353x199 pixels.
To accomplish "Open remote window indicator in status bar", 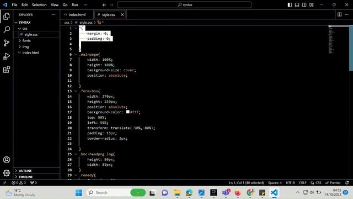I will pos(4,183).
